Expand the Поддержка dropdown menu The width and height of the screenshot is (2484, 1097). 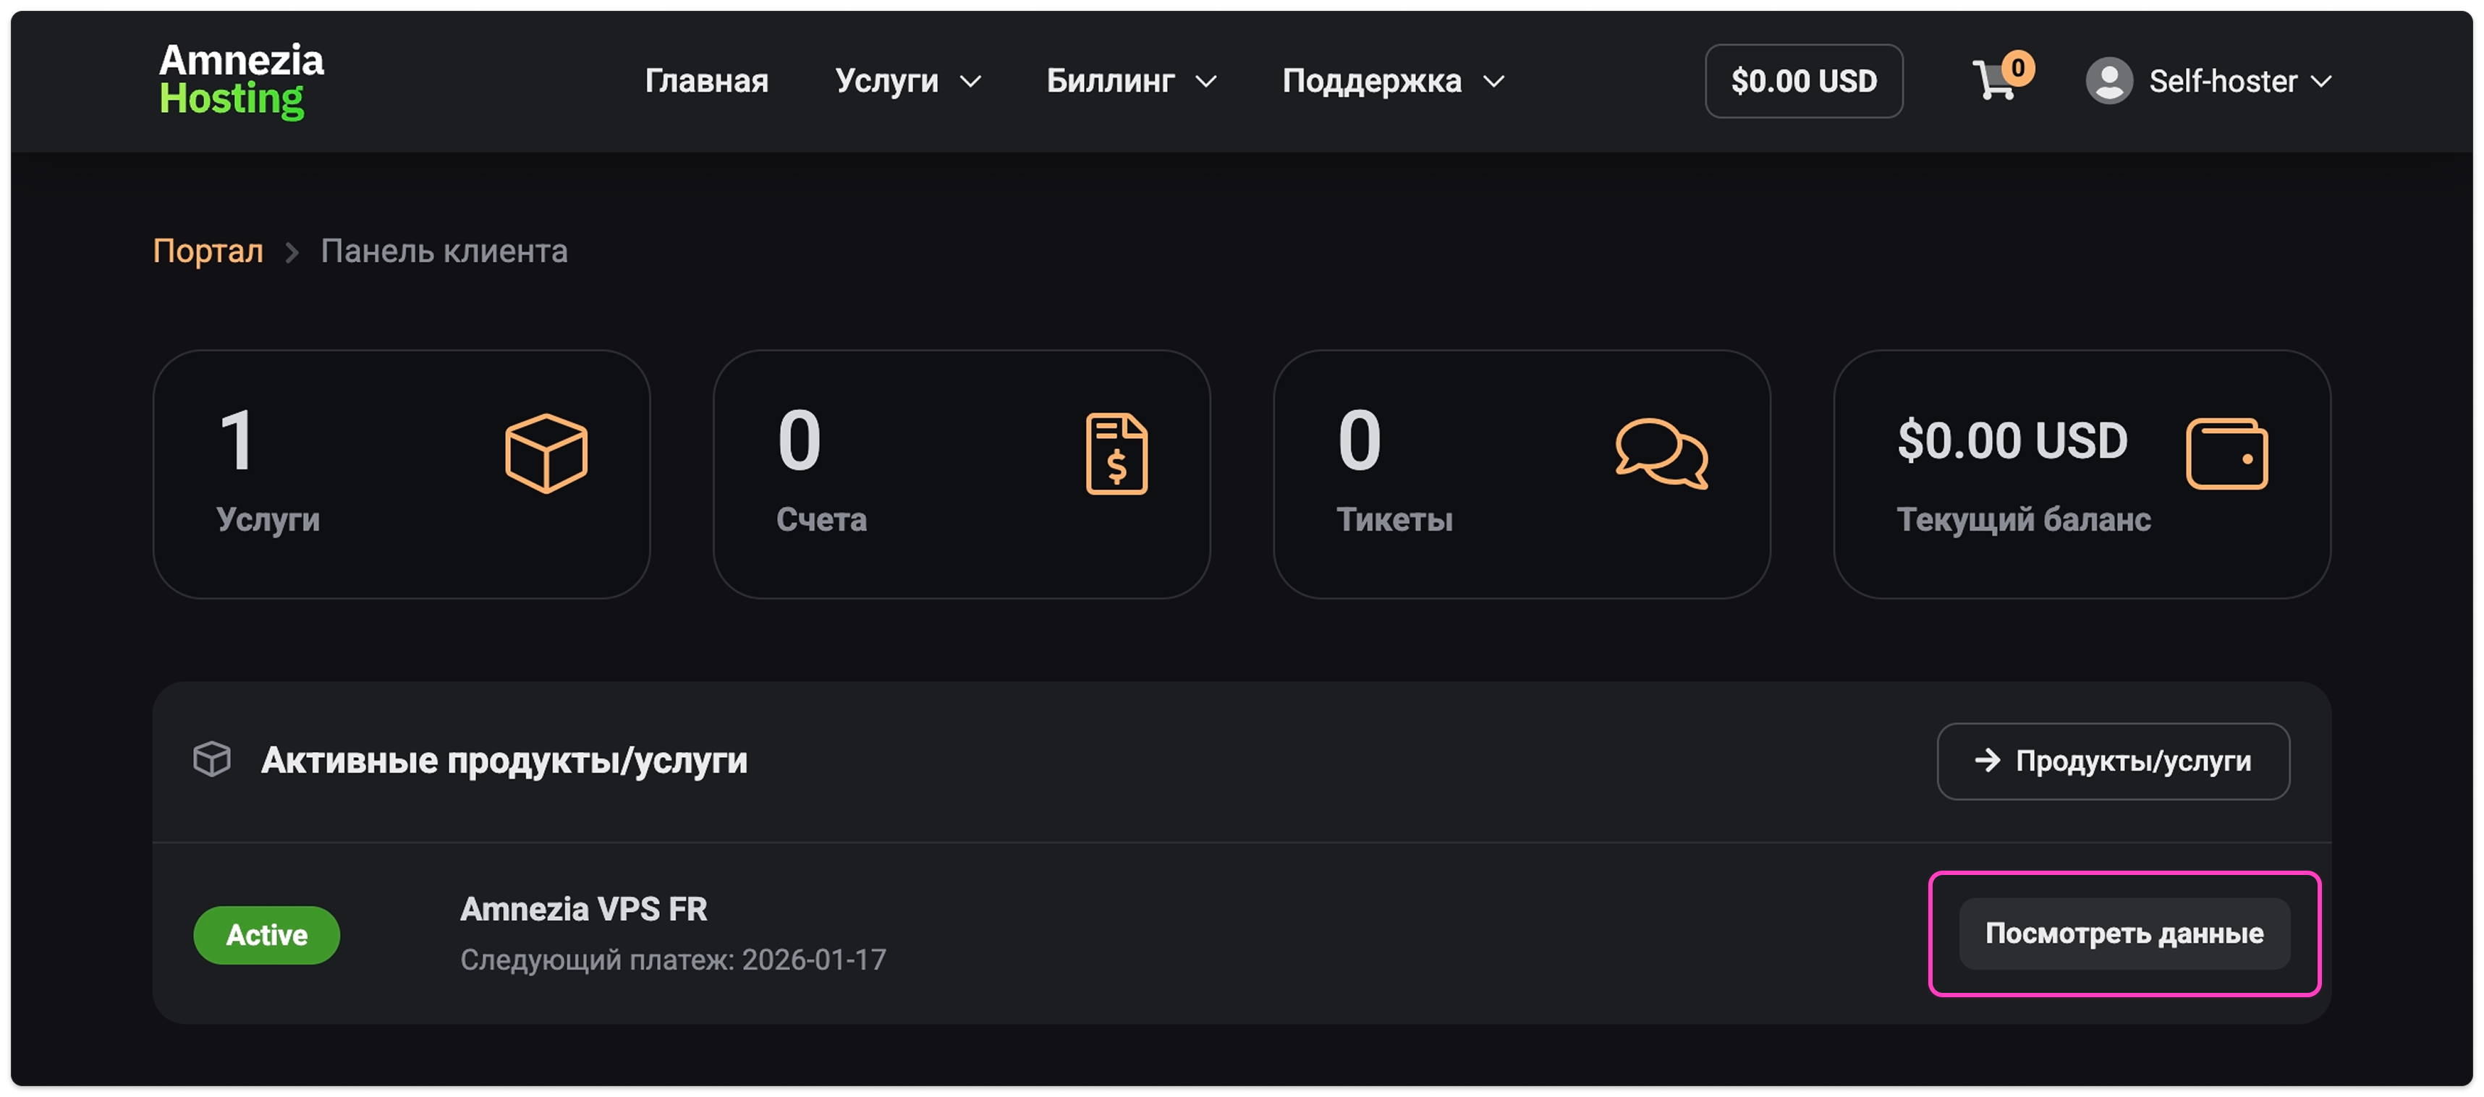point(1392,81)
